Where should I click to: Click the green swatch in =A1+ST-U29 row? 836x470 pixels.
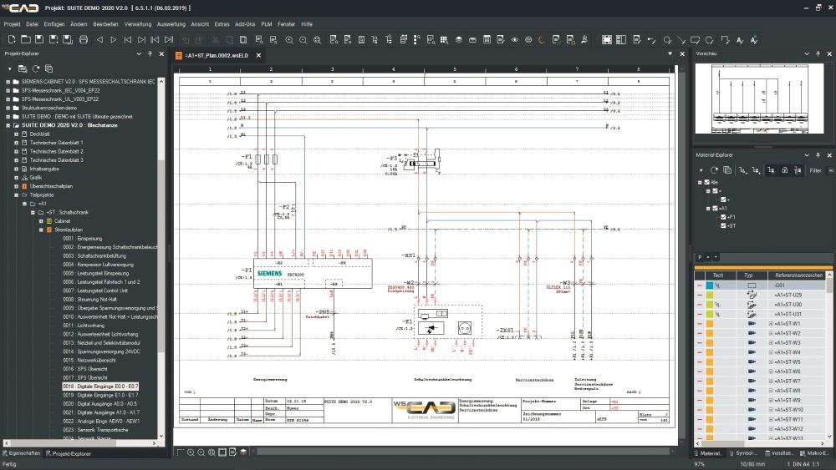point(710,295)
